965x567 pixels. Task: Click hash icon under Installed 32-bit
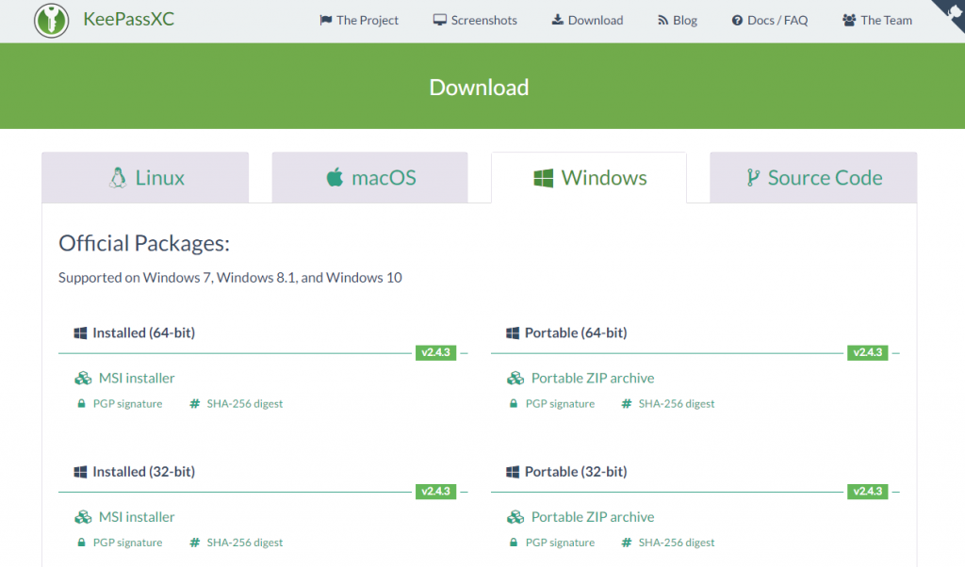[x=194, y=543]
